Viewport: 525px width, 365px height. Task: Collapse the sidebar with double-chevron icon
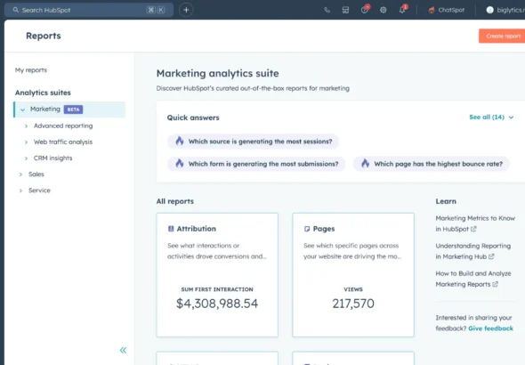[123, 350]
